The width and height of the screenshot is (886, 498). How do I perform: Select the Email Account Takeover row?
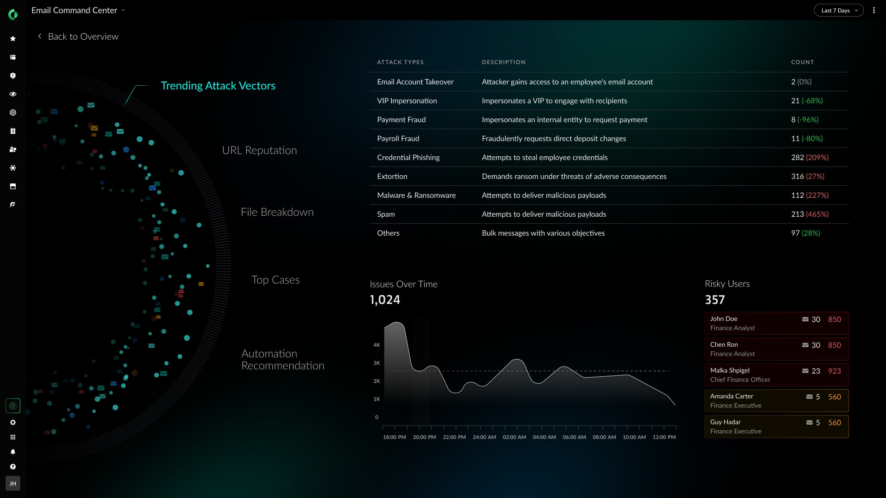point(609,82)
